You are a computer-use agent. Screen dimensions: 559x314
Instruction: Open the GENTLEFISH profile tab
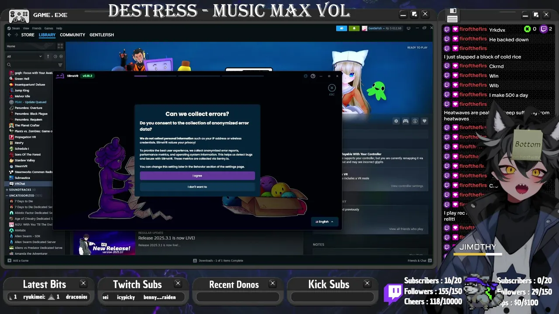point(102,35)
